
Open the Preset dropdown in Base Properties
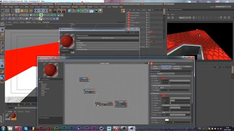(166, 74)
